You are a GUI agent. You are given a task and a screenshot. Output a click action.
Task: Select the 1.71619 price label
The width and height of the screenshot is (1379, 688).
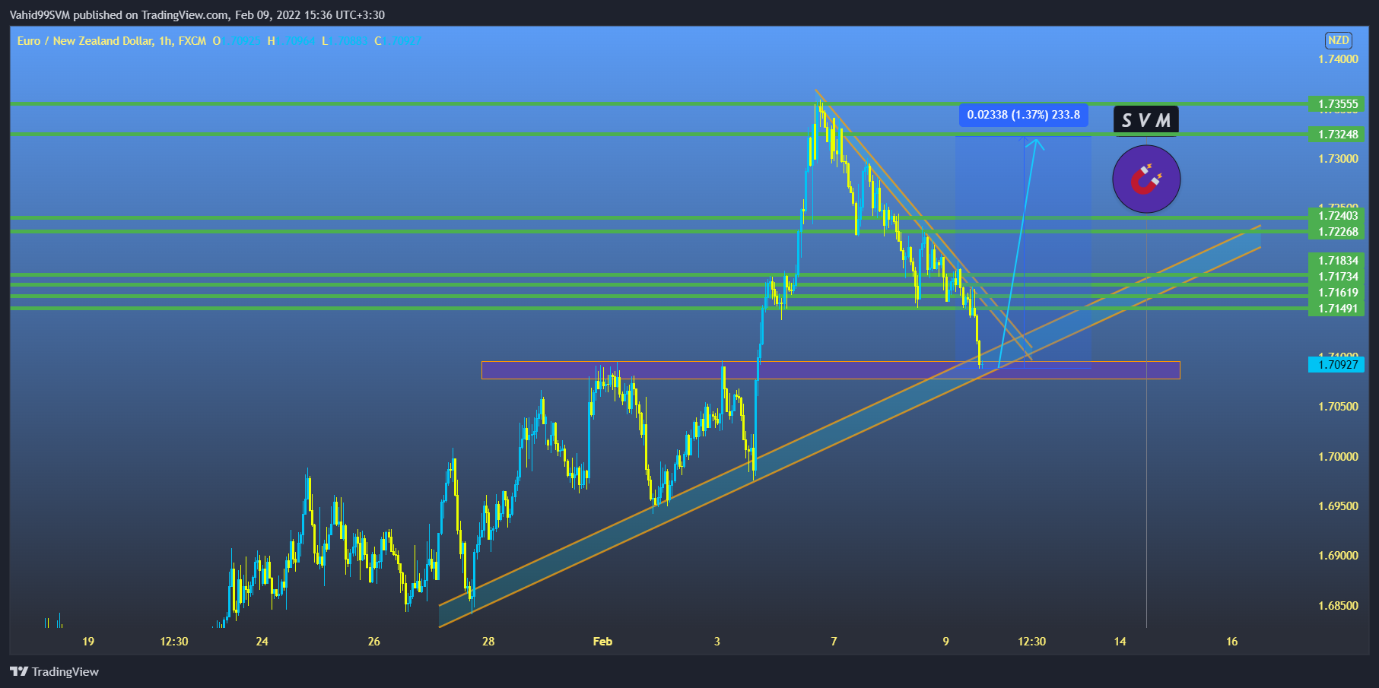1336,293
